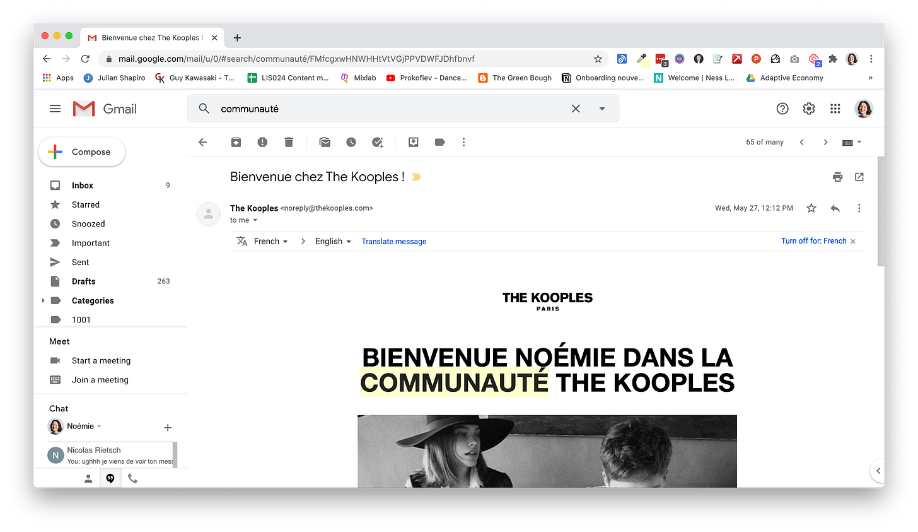Open Gmail Support help icon

point(782,109)
